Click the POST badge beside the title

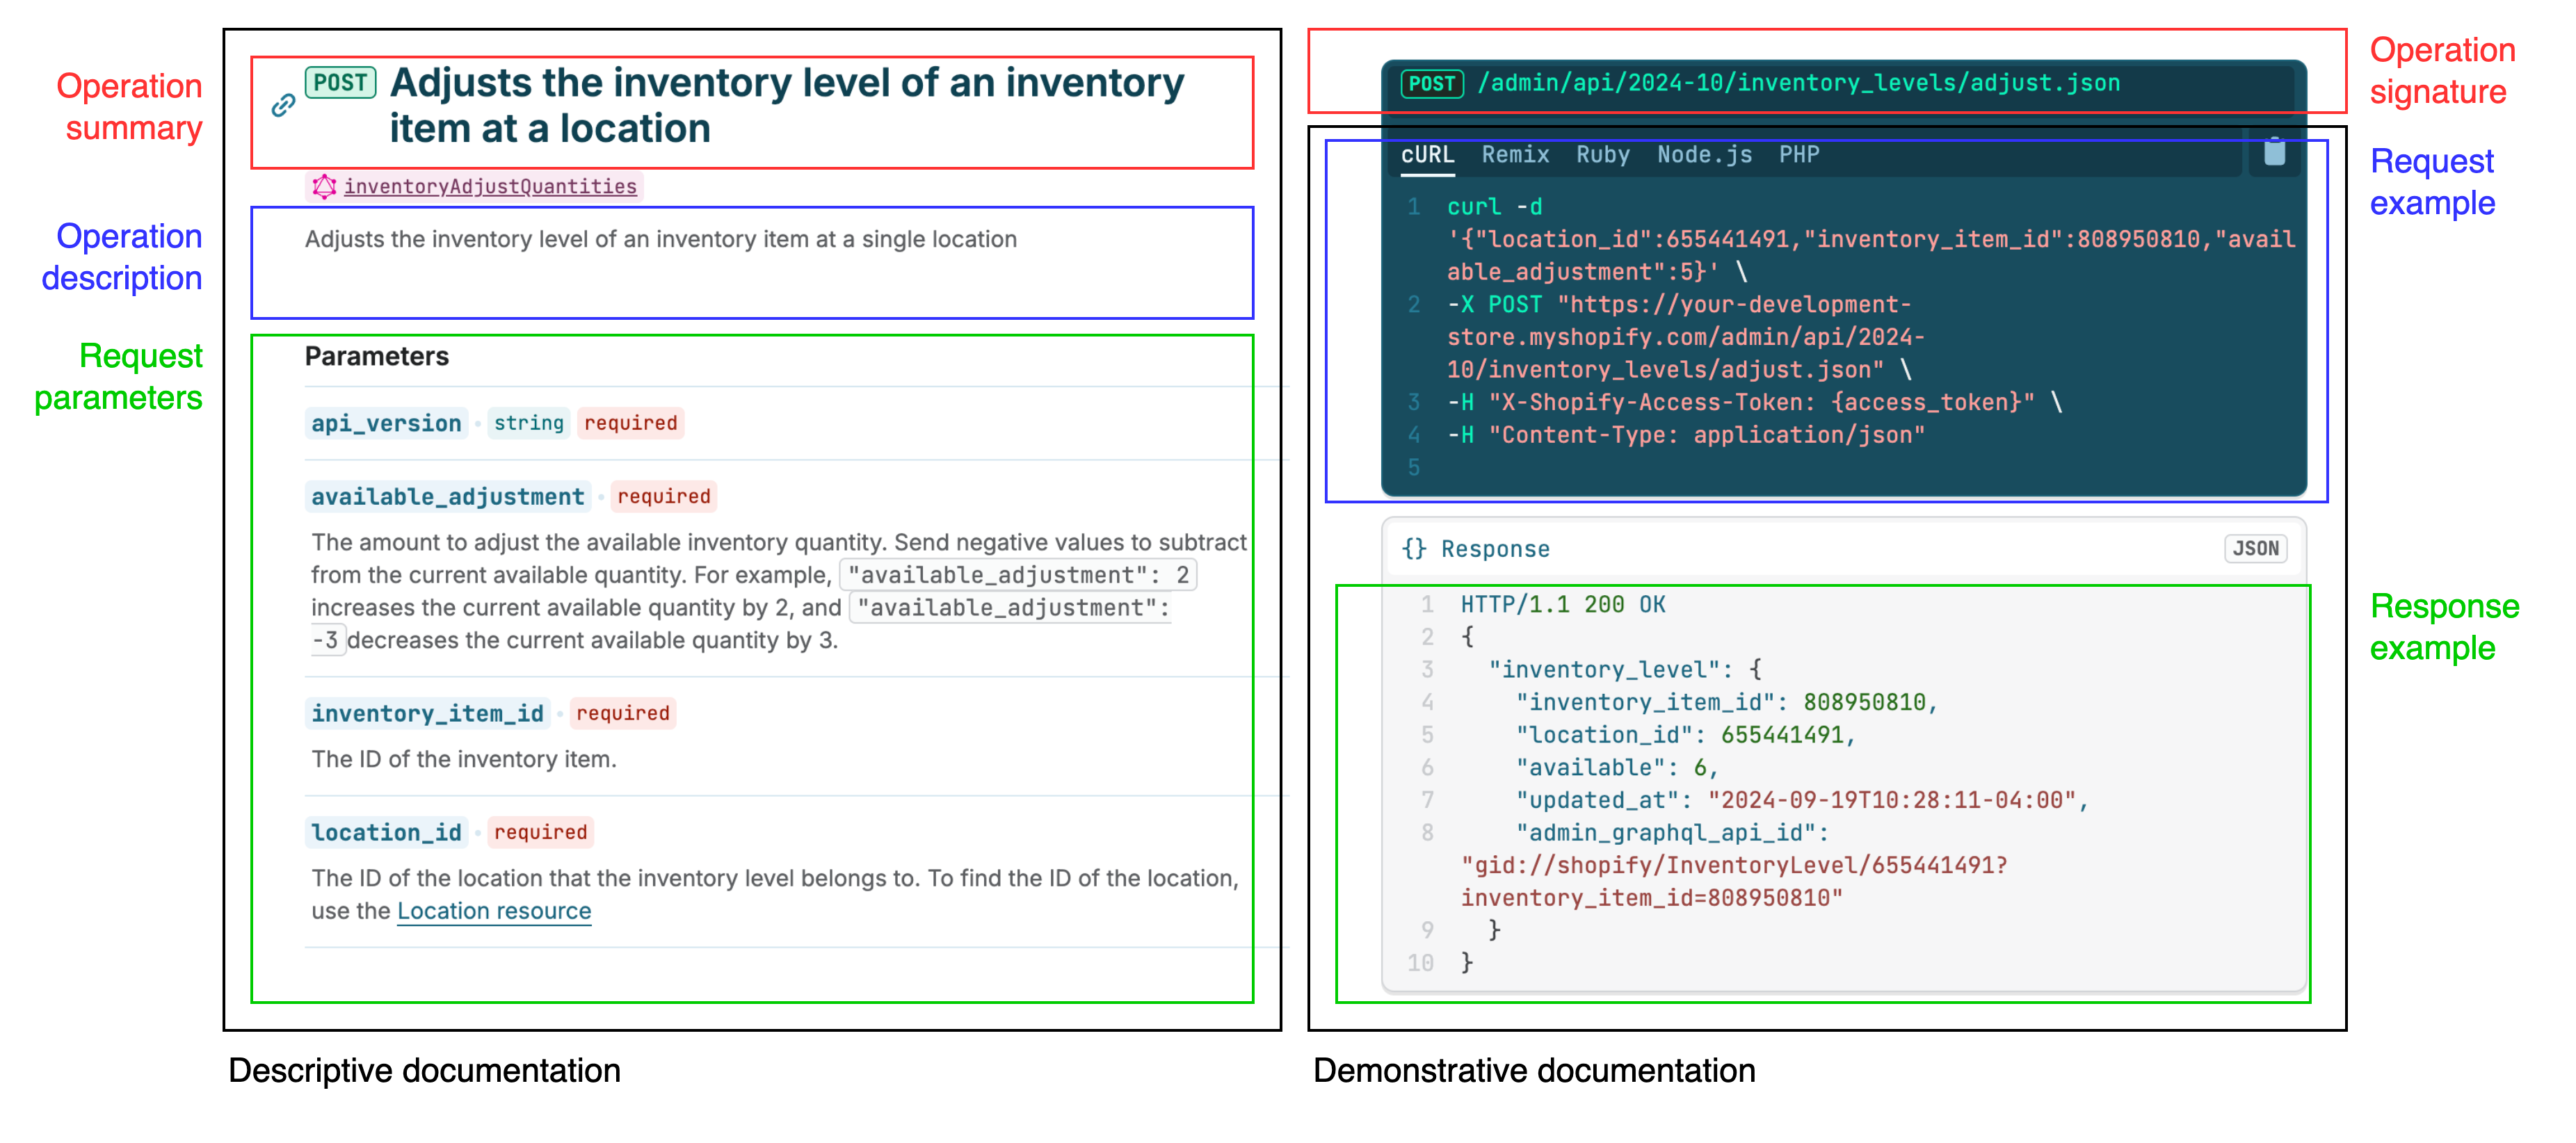340,83
